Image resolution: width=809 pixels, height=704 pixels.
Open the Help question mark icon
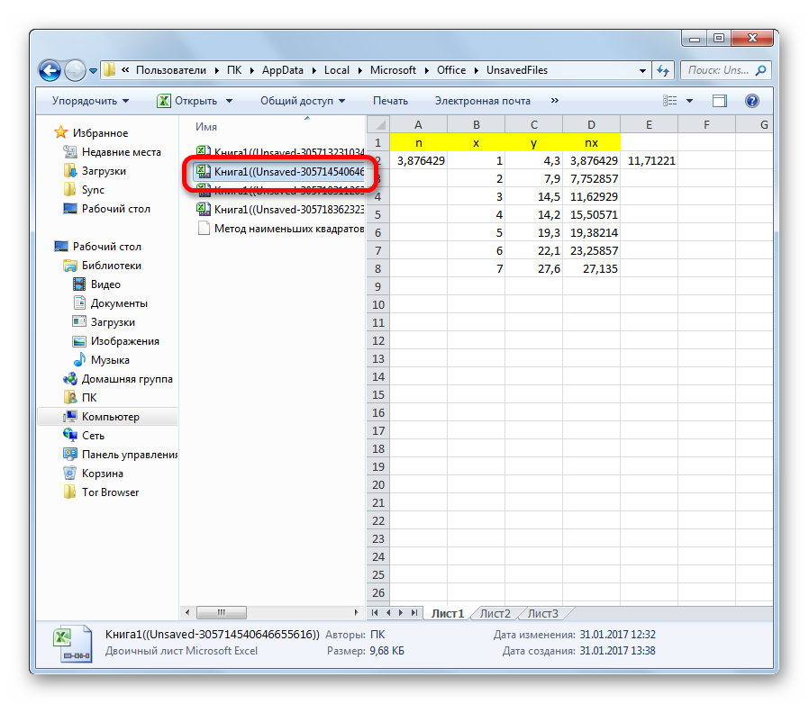pos(752,101)
